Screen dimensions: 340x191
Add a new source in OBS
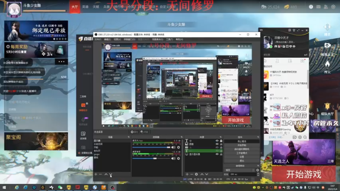click(187, 174)
